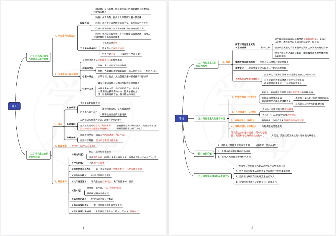
Task: Click the '《反杜林论》恩格斯' node
Action: (82, 211)
